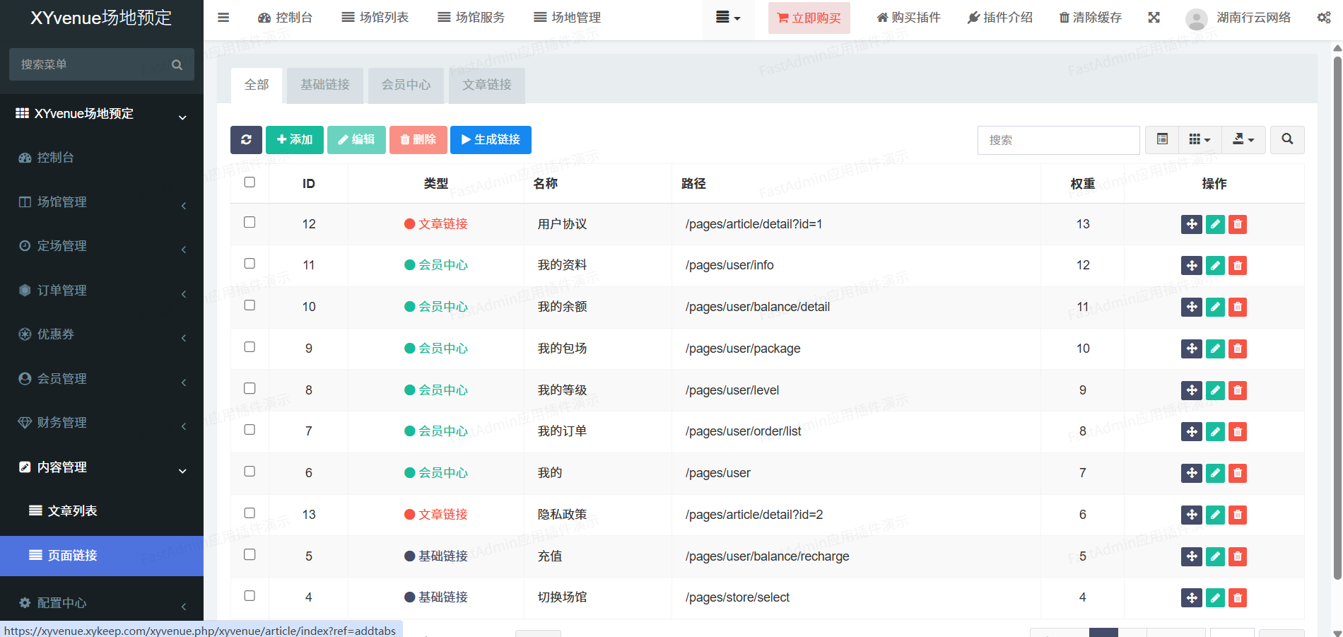Screen dimensions: 1343x637
Task: Click the red trash icon for 我的余额 row
Action: click(x=1238, y=307)
